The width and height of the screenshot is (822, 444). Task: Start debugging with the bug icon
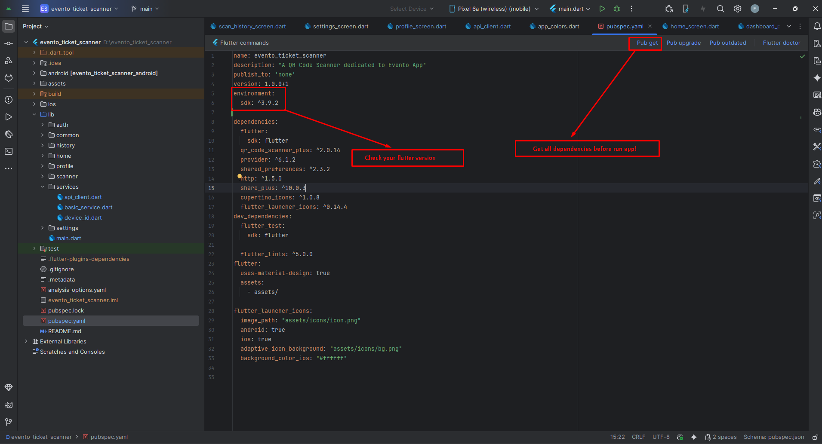(617, 9)
